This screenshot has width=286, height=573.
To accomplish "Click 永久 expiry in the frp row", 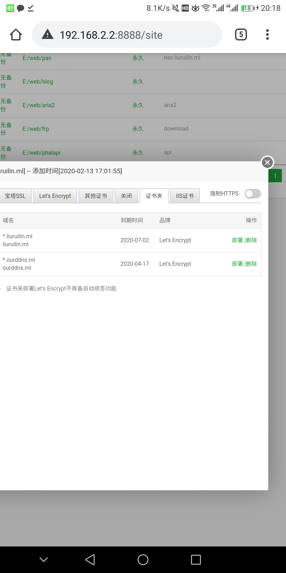I will [x=138, y=129].
